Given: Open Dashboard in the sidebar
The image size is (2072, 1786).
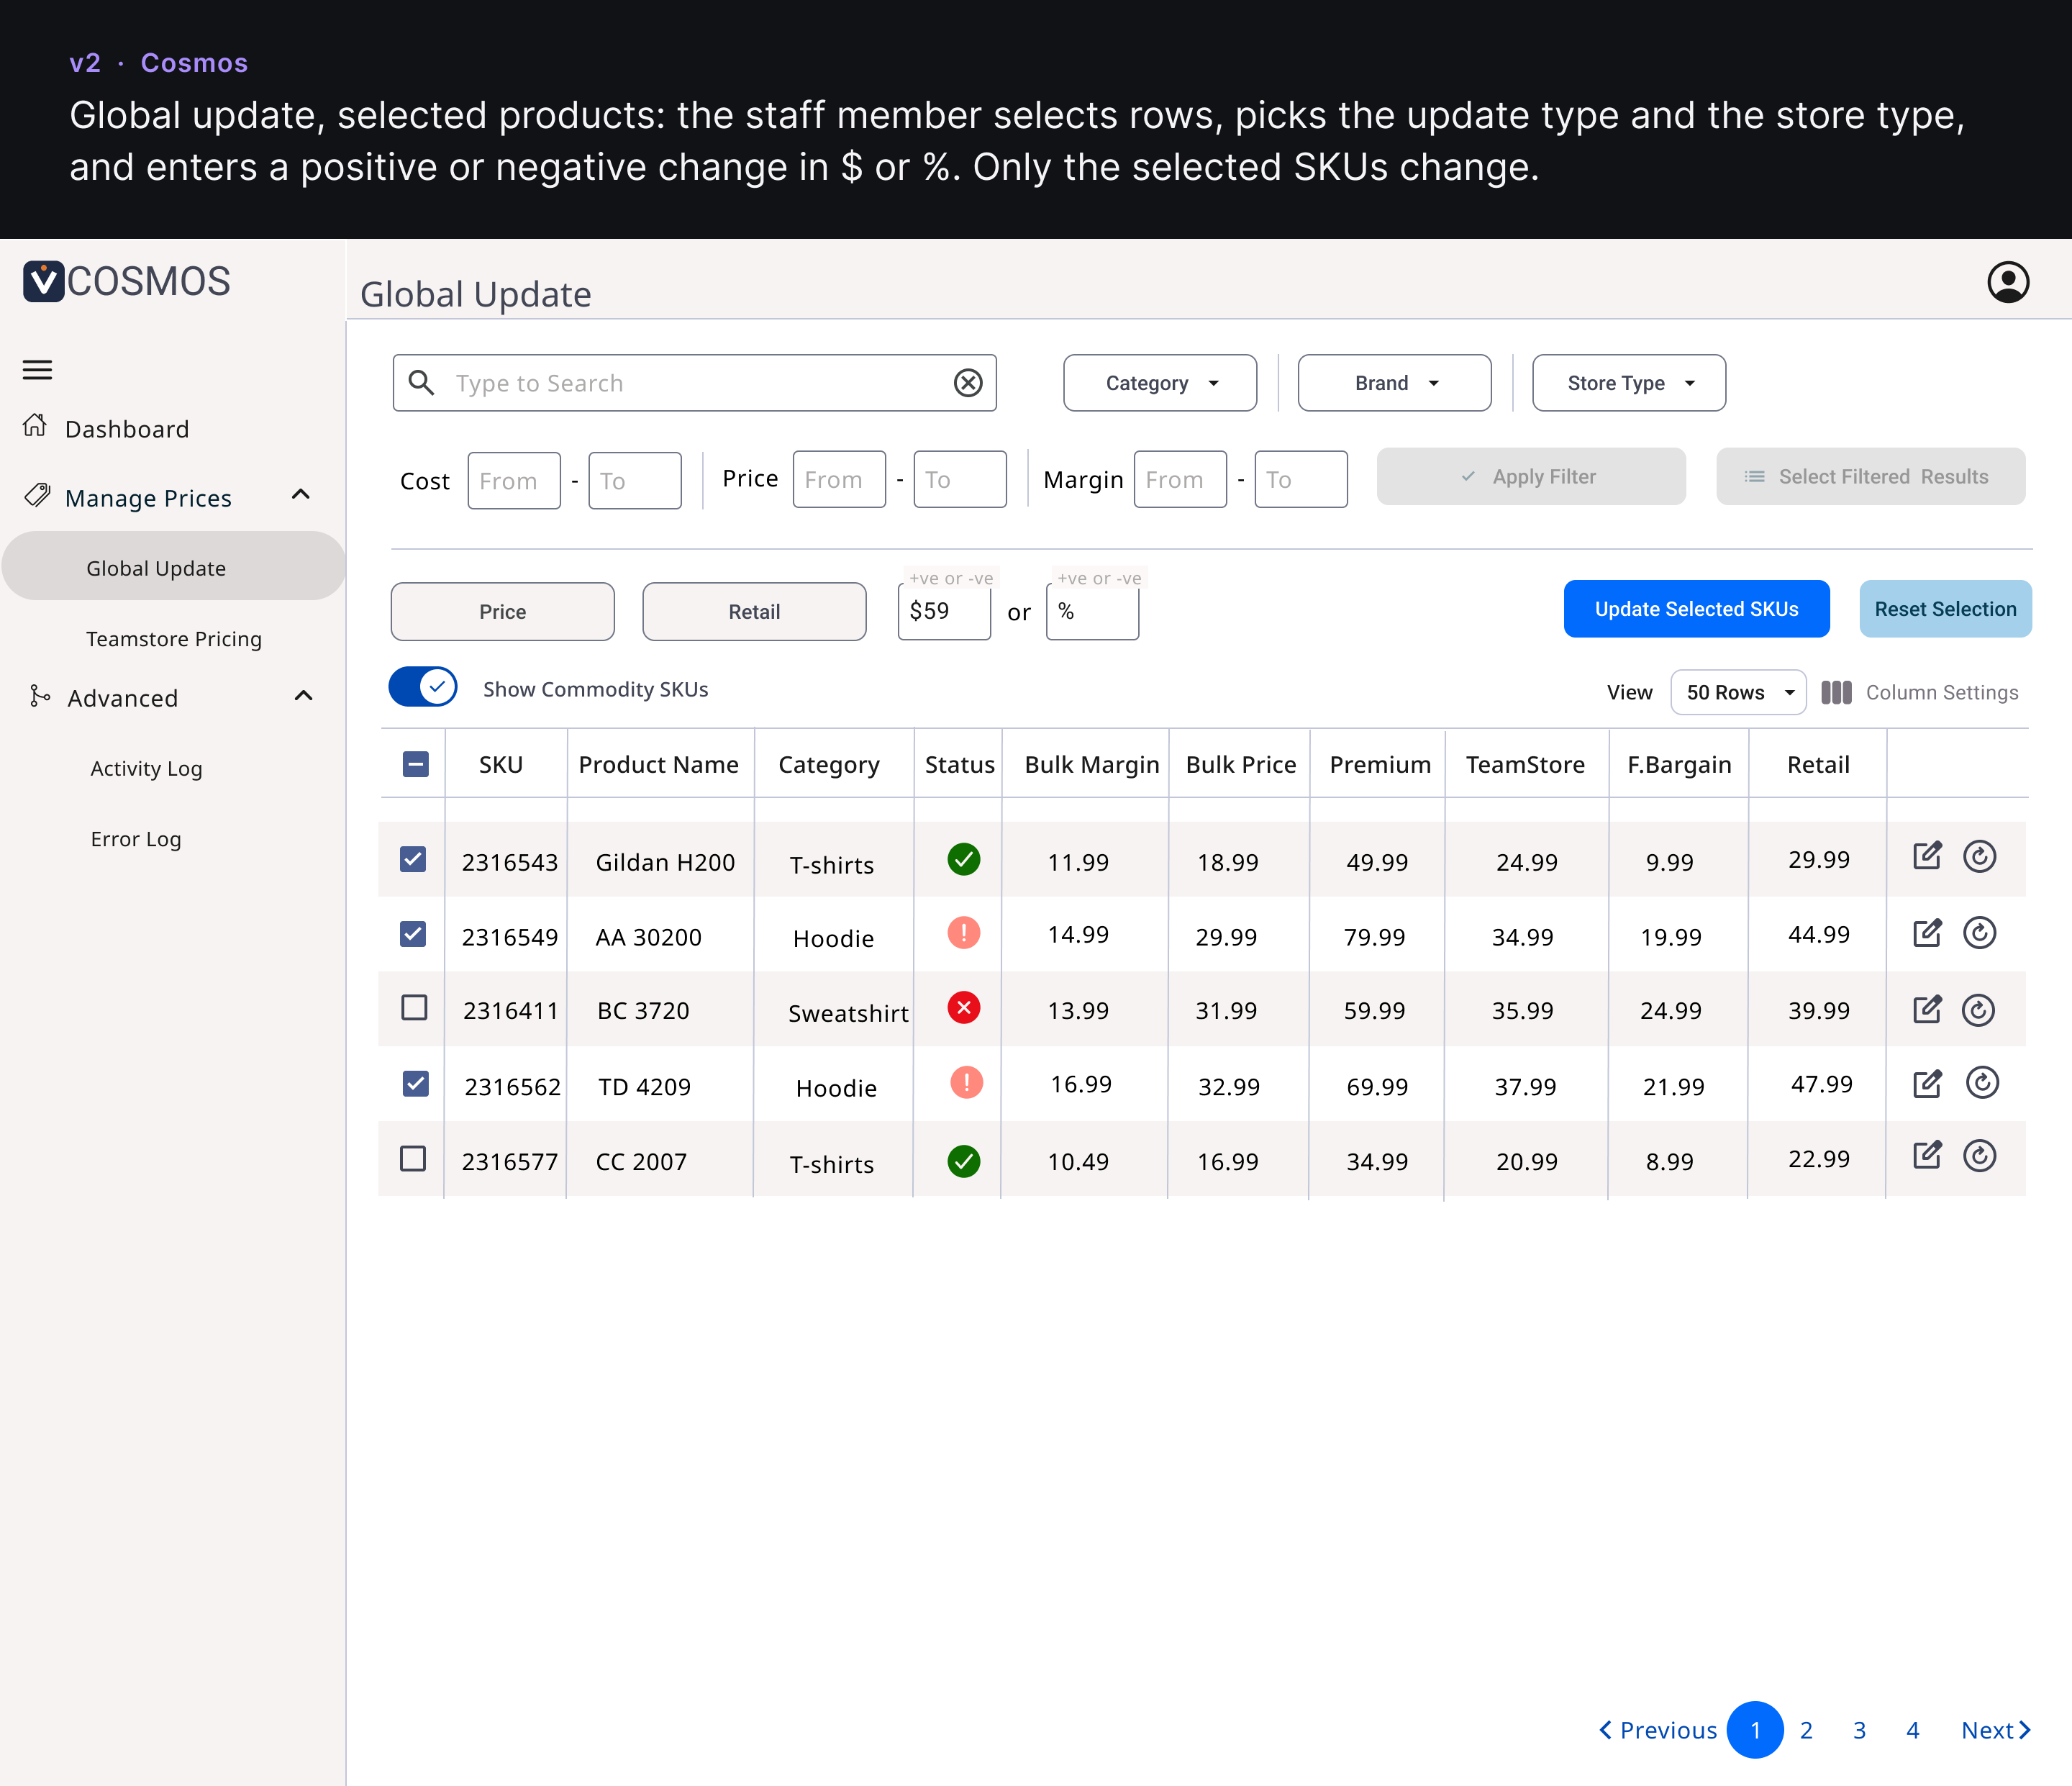Looking at the screenshot, I should (x=127, y=429).
